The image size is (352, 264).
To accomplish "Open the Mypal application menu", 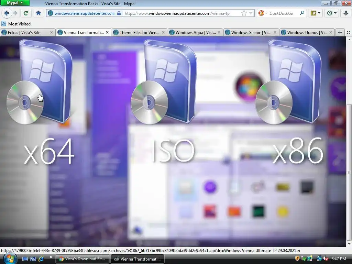I will pyautogui.click(x=15, y=3).
